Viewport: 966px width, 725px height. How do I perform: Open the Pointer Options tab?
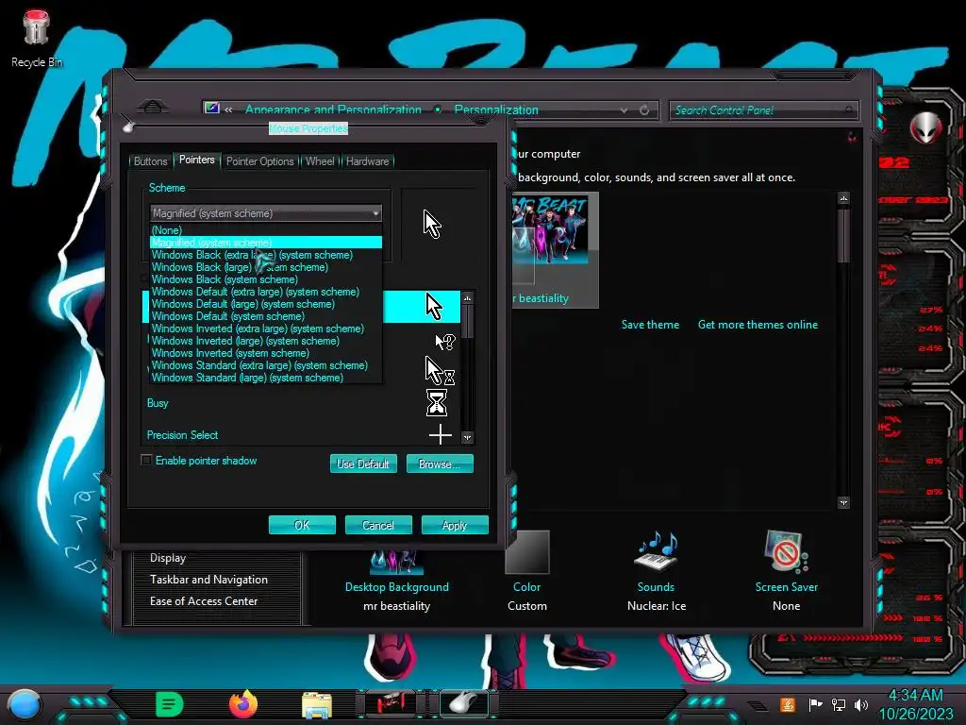260,161
